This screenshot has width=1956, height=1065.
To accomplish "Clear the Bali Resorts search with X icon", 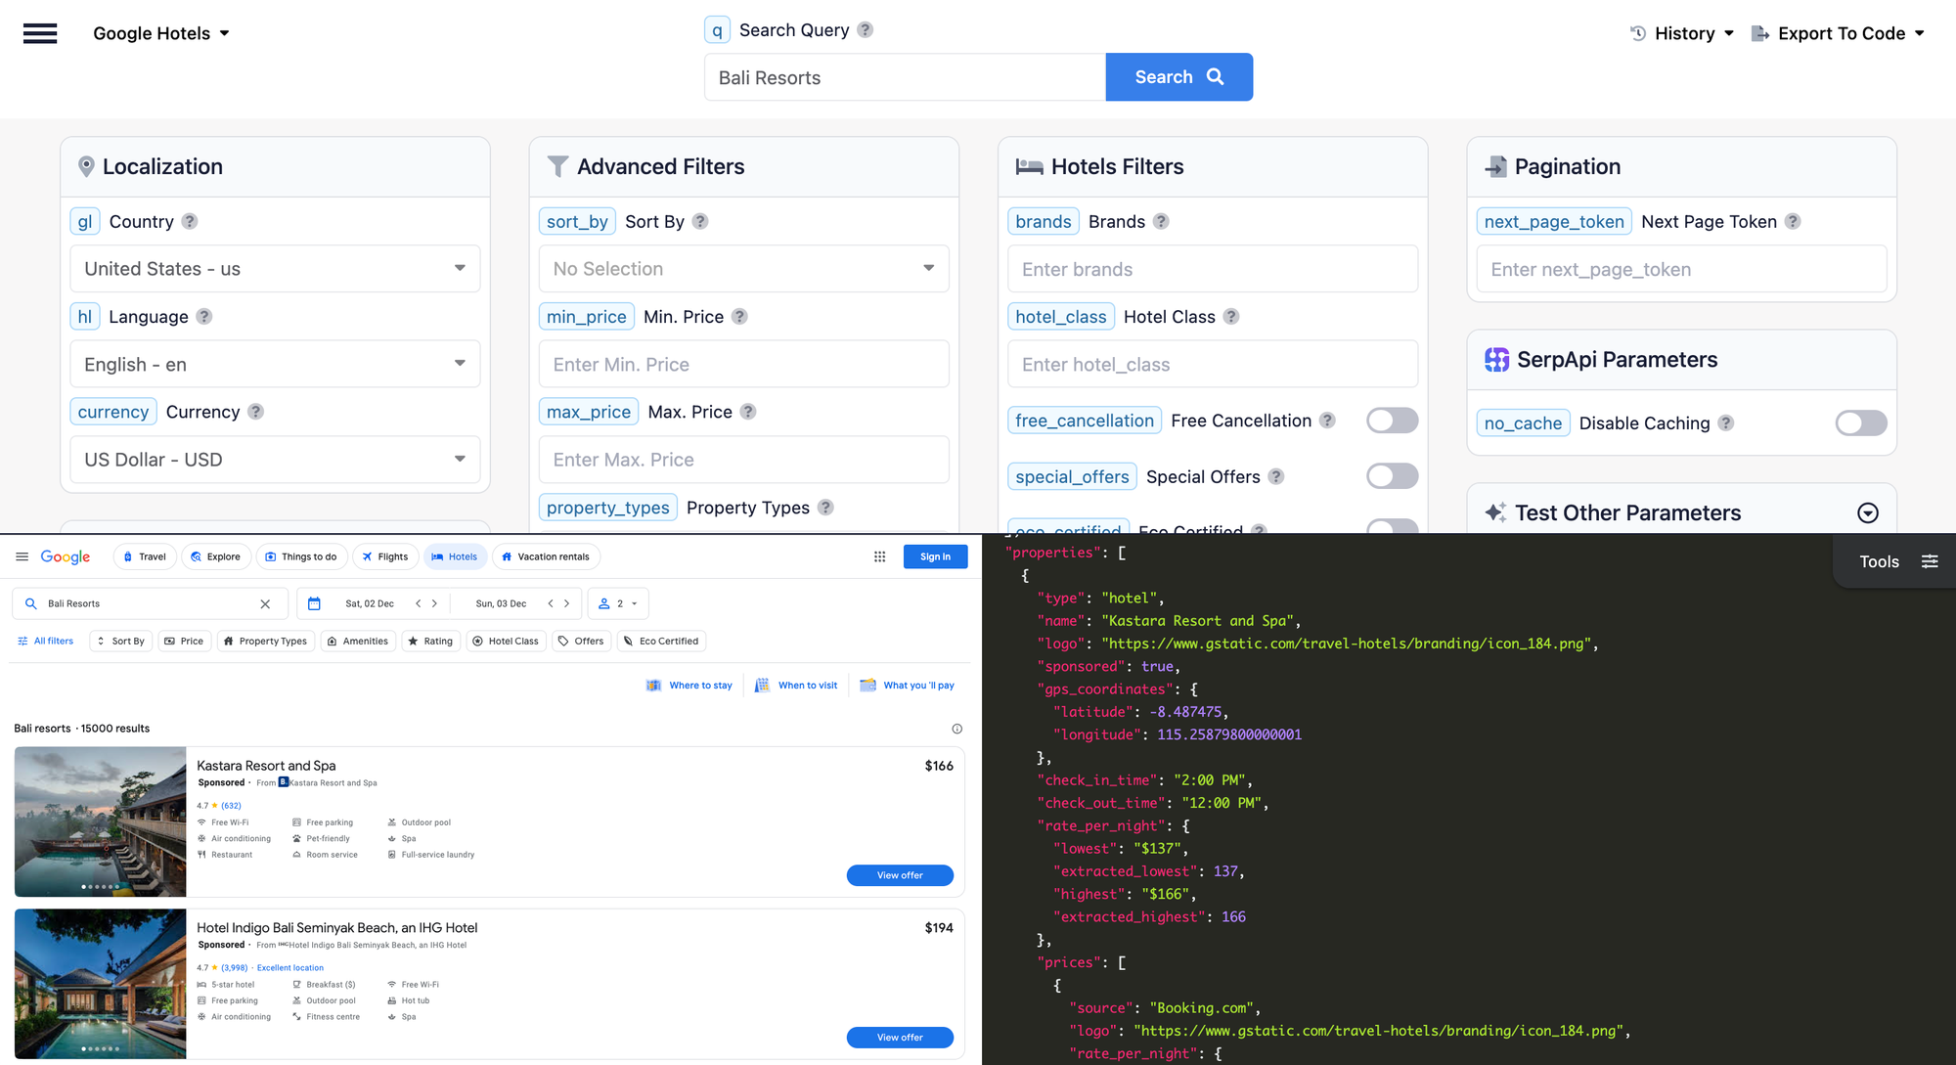I will tap(265, 604).
